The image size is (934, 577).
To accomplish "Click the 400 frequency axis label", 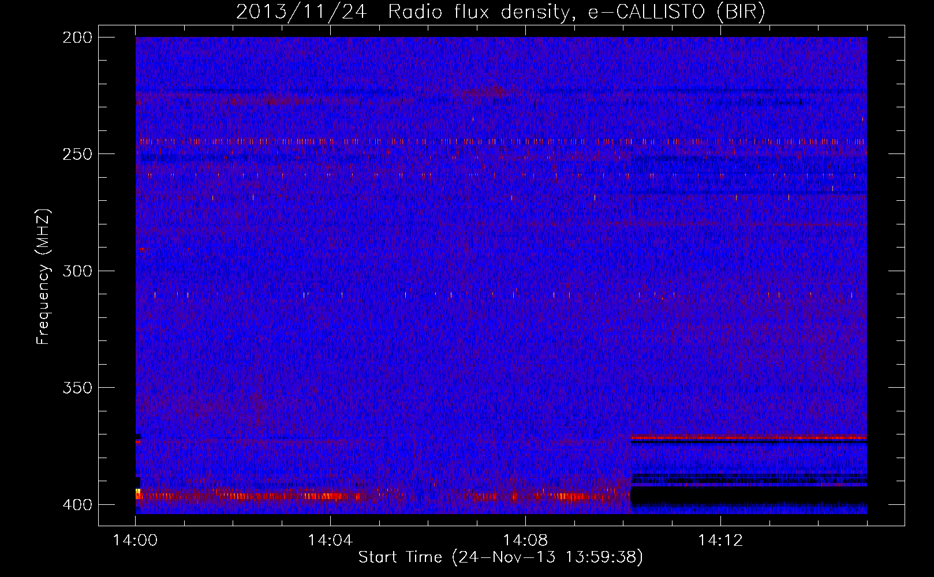I will click(x=77, y=504).
